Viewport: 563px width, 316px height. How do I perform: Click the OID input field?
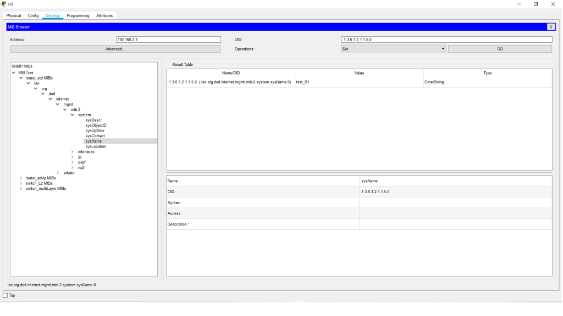pyautogui.click(x=446, y=39)
